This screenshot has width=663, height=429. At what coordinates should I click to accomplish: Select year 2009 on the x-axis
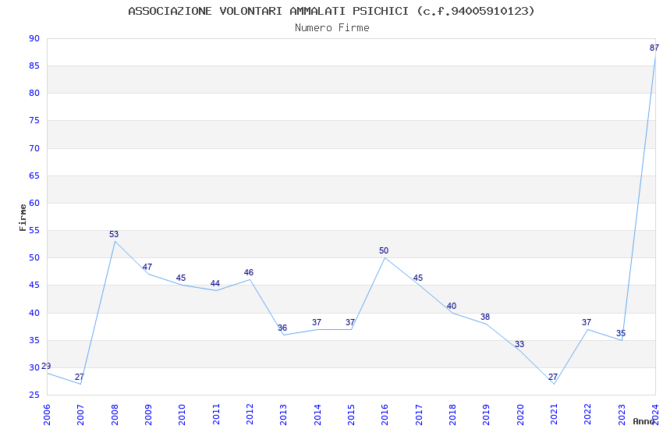pos(148,415)
